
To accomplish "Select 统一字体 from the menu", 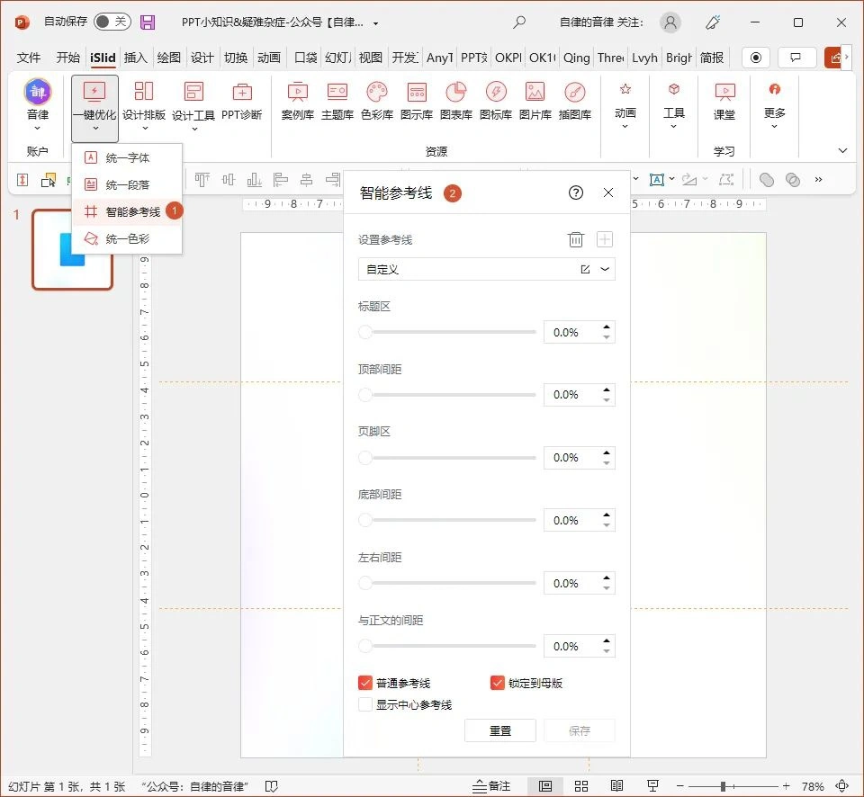I will pyautogui.click(x=129, y=157).
